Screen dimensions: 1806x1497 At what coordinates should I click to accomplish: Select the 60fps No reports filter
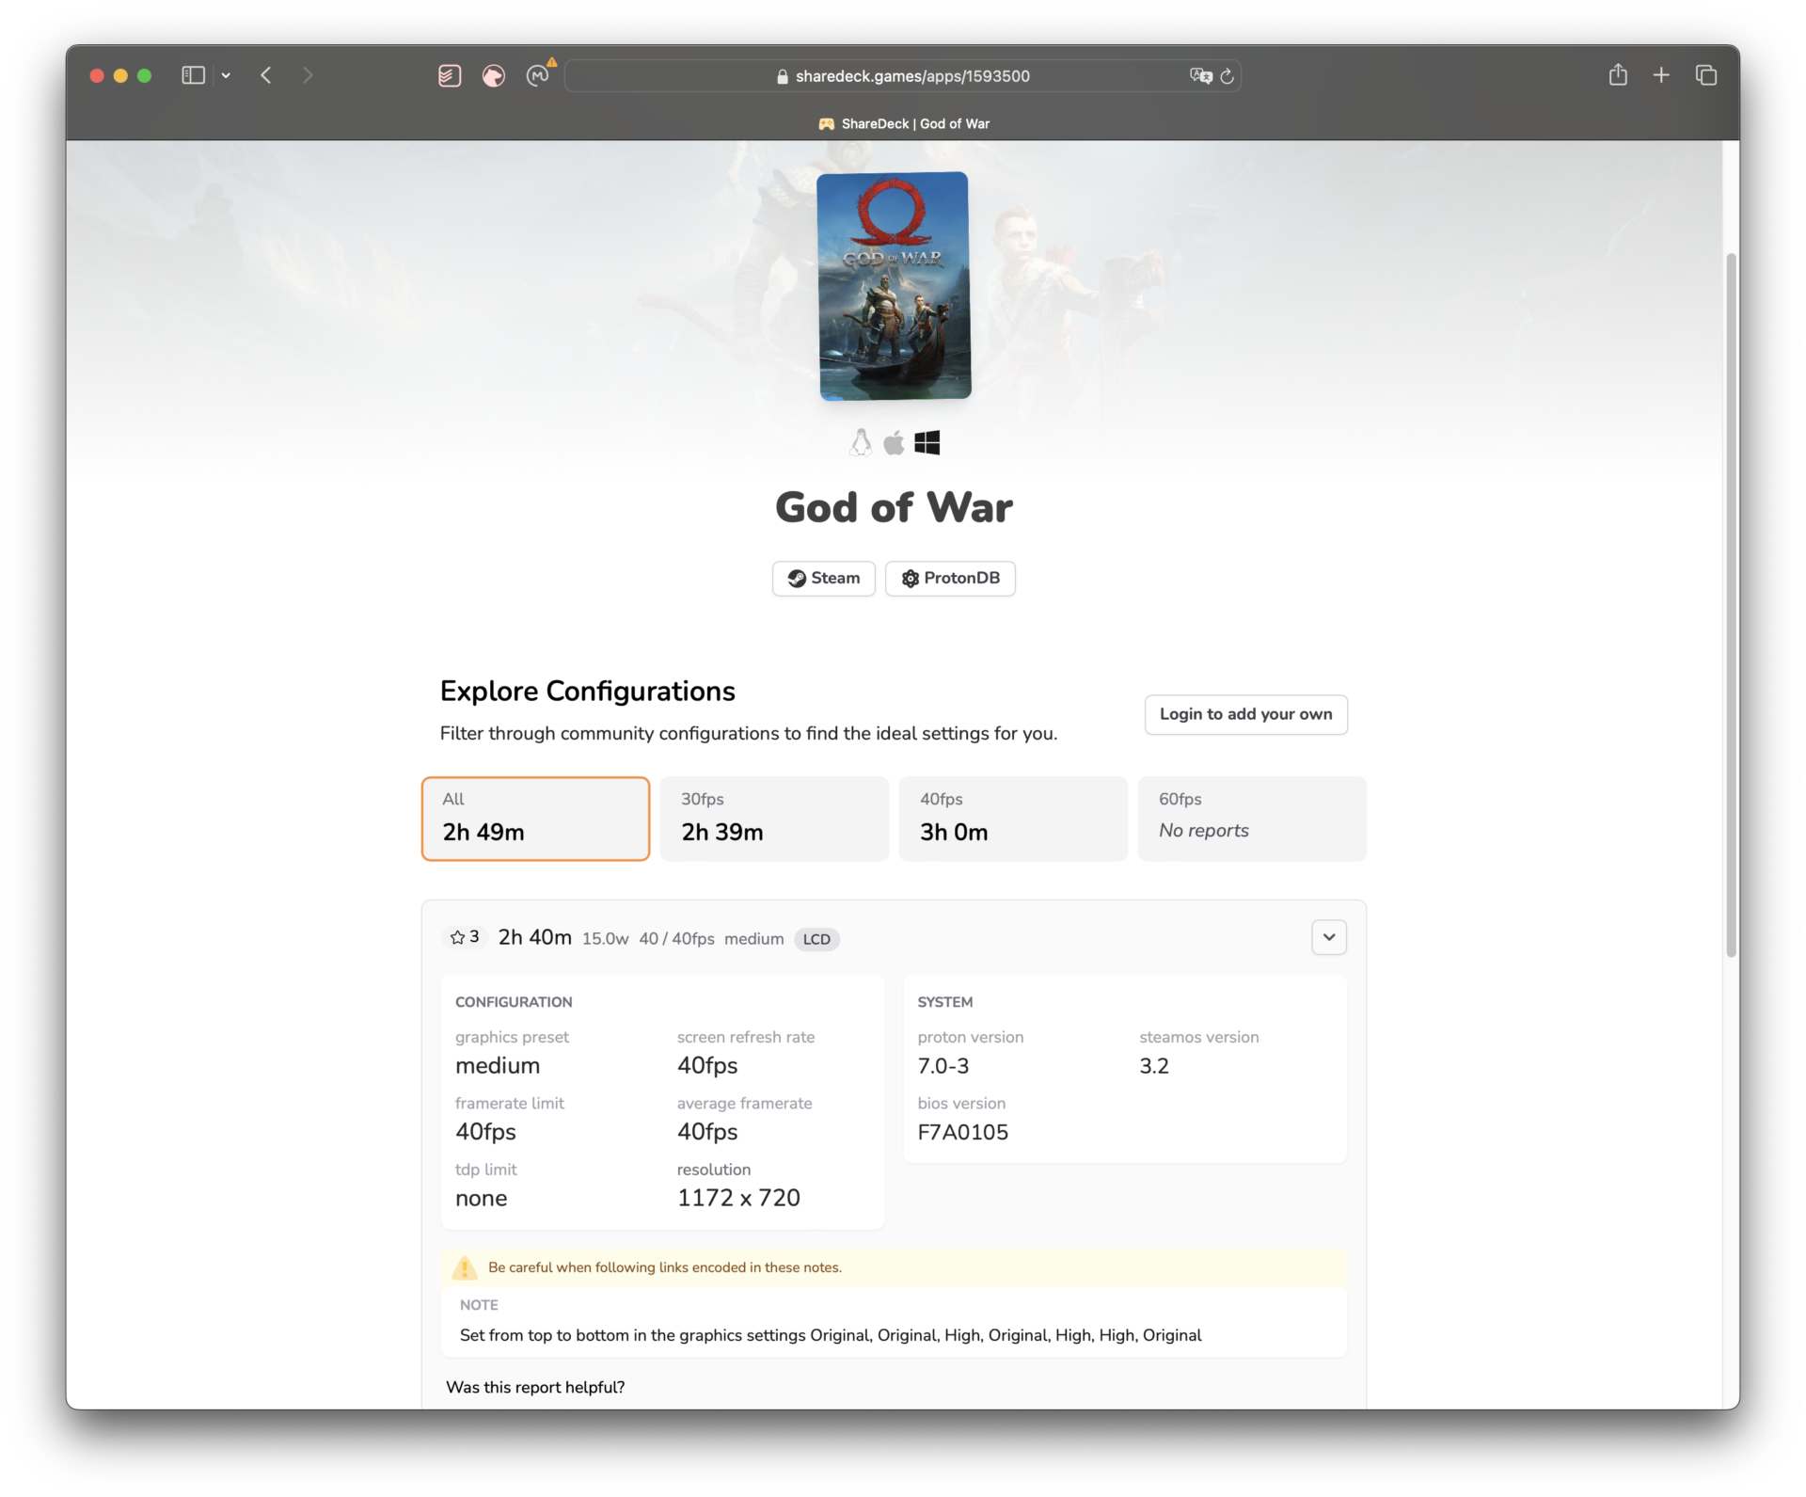[1252, 819]
